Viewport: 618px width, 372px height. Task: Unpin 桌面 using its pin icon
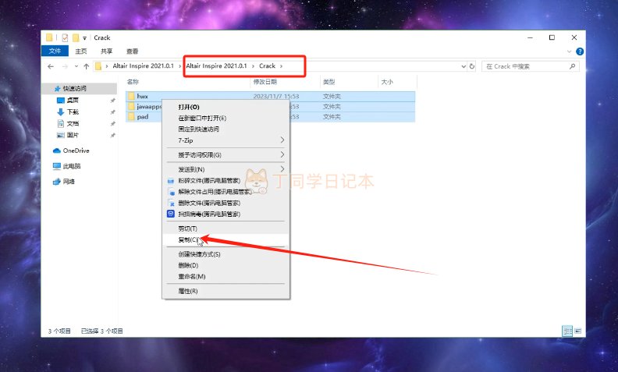(112, 101)
